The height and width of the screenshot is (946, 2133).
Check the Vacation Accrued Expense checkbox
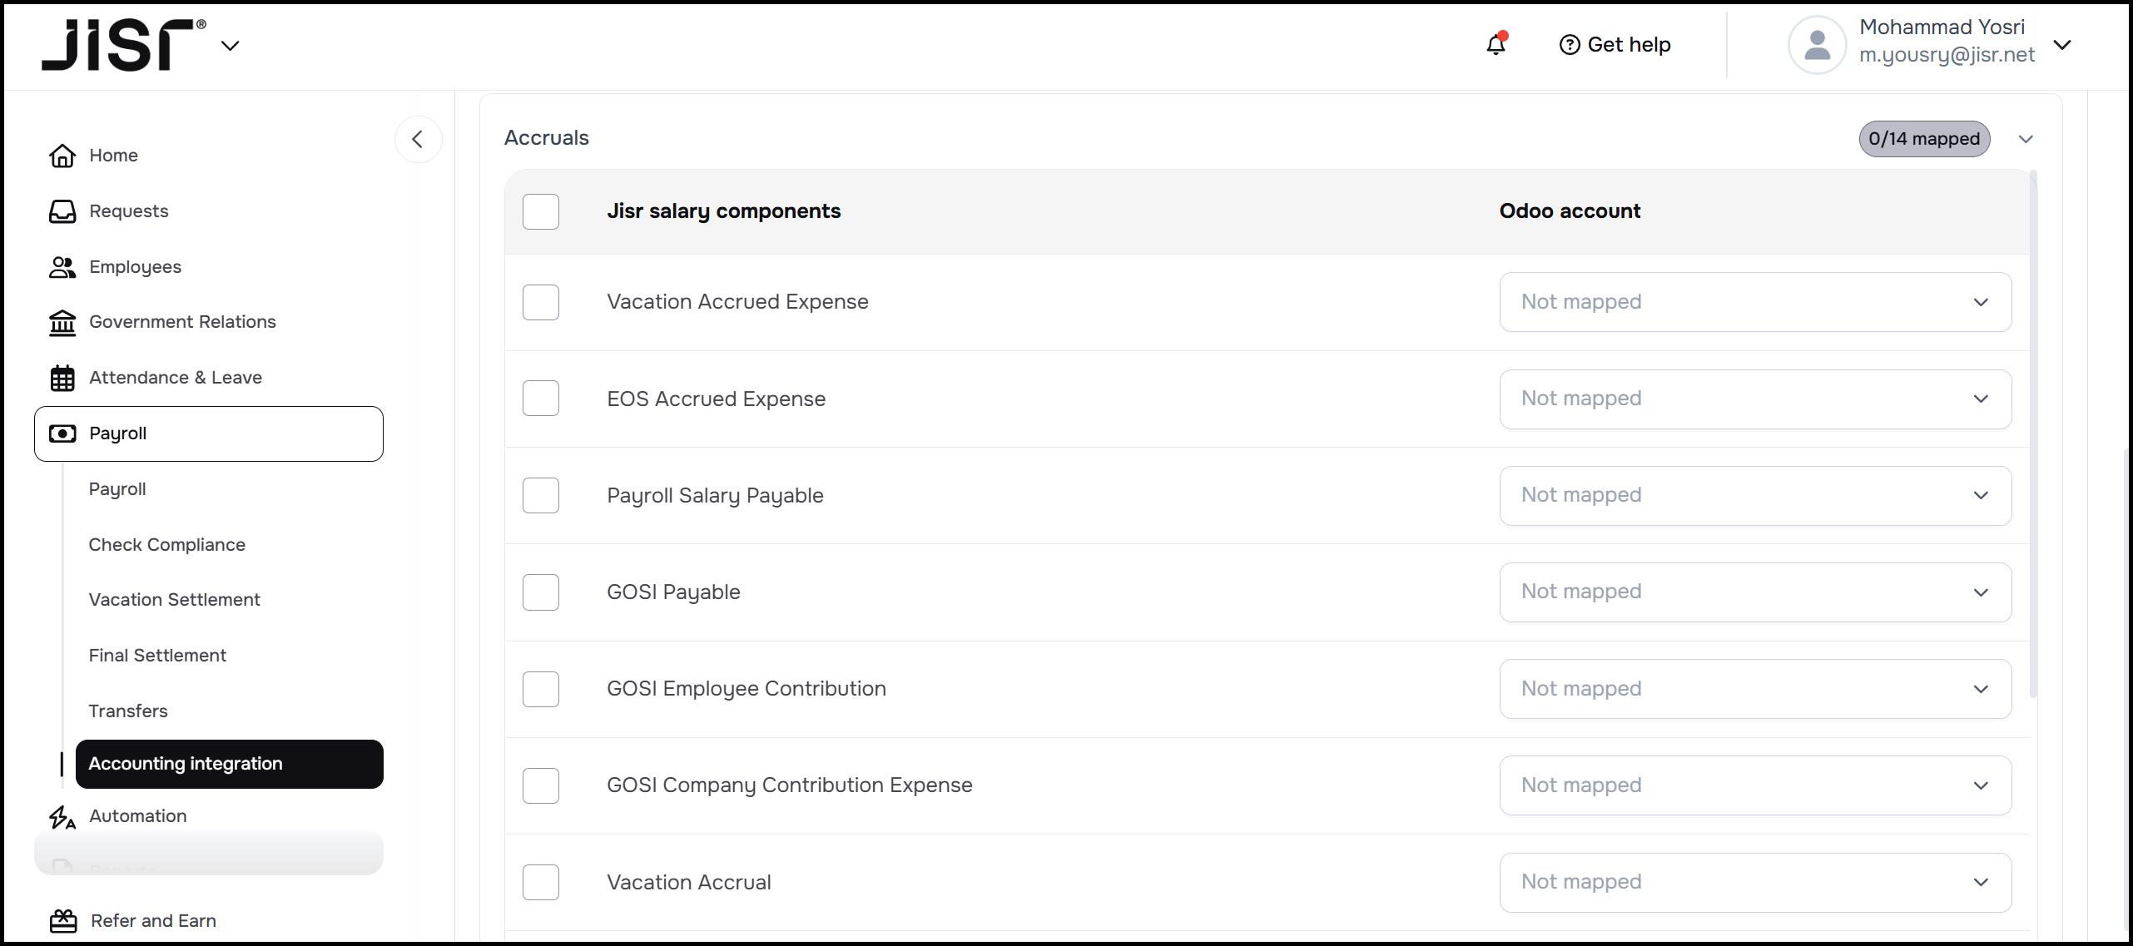[541, 302]
